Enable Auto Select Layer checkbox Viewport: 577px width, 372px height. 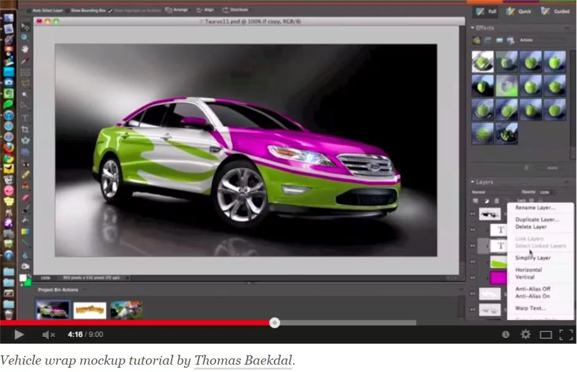coord(29,10)
